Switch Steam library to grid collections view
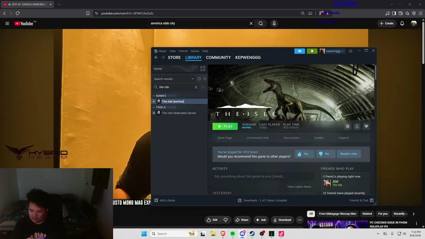Screen dimensions: 425x239 click(203, 69)
